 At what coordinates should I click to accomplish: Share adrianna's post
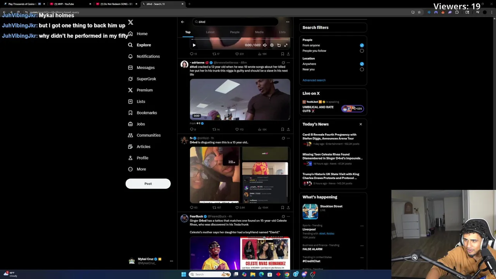(288, 129)
